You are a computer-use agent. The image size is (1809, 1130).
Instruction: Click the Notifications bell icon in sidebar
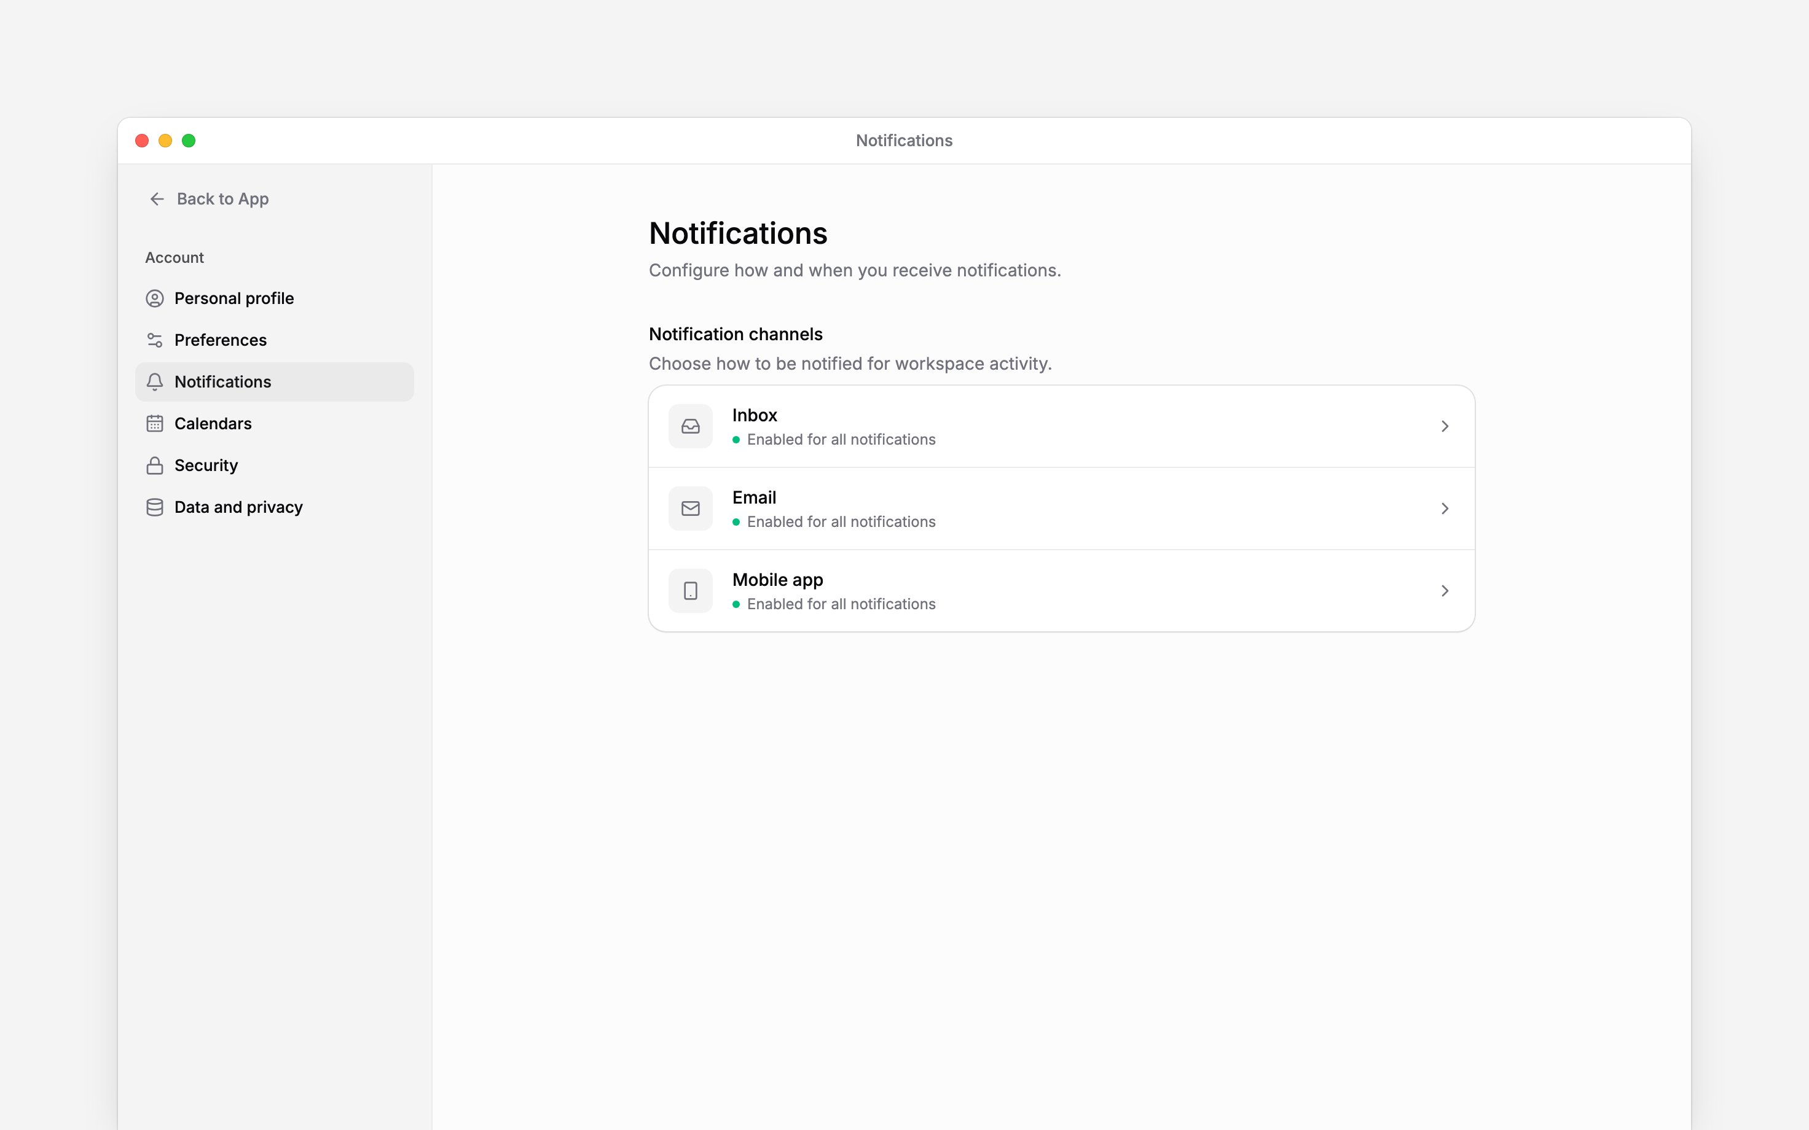click(x=155, y=382)
